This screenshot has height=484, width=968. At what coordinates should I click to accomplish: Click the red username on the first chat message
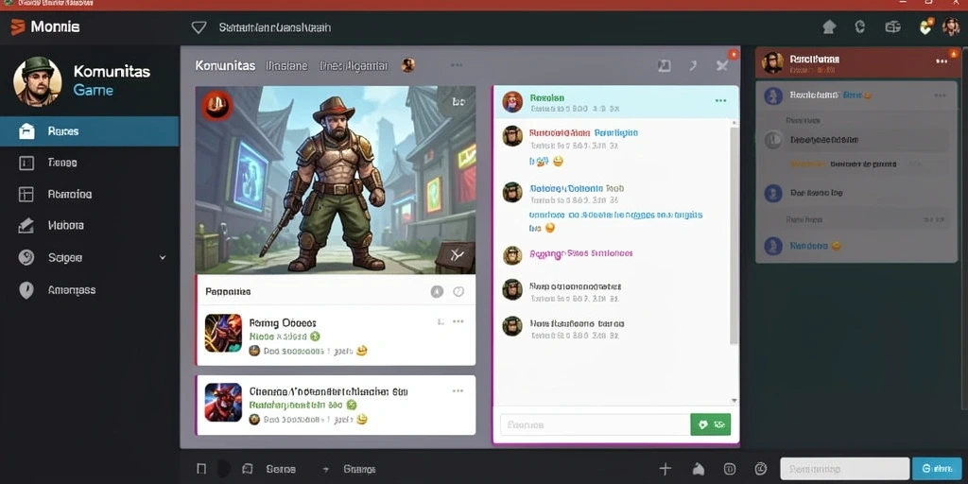[560, 132]
